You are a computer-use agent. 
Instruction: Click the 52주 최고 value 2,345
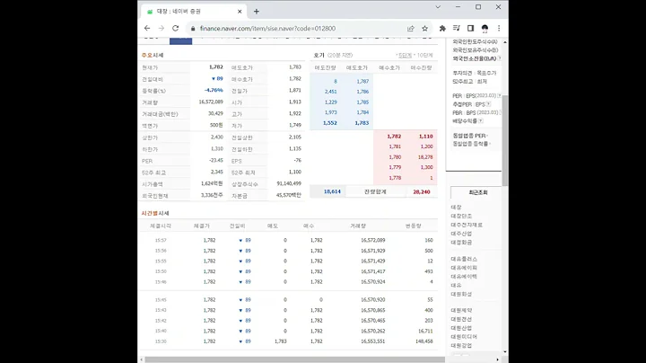coord(217,172)
